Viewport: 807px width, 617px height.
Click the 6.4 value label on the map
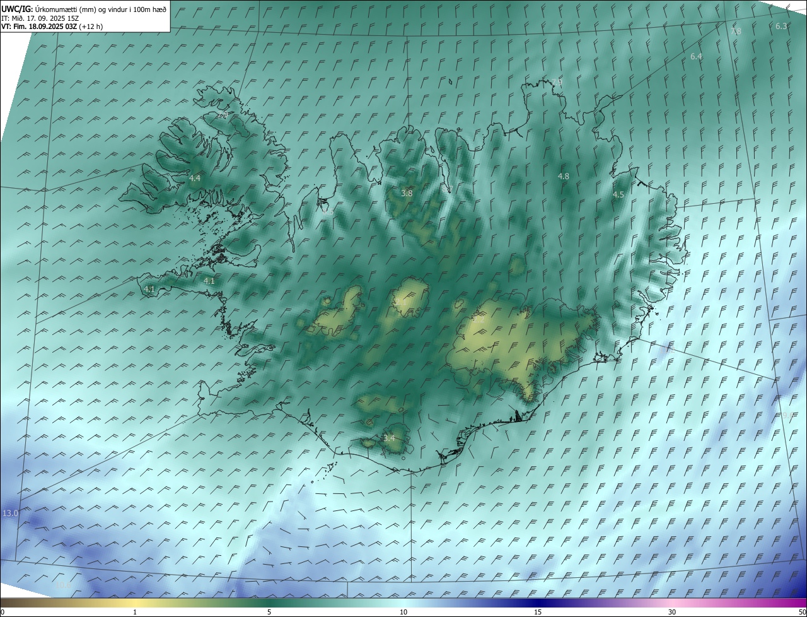[x=696, y=57]
